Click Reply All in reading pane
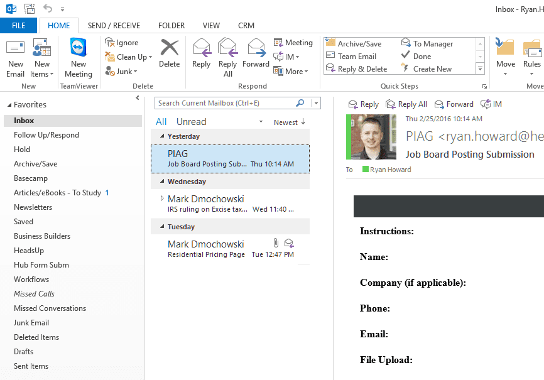Image resolution: width=544 pixels, height=380 pixels. click(406, 104)
